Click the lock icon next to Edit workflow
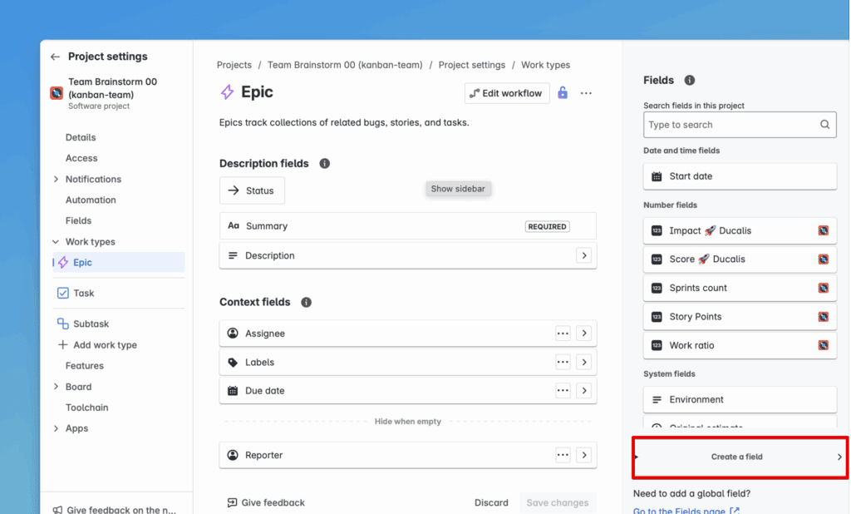851x514 pixels. [x=563, y=93]
